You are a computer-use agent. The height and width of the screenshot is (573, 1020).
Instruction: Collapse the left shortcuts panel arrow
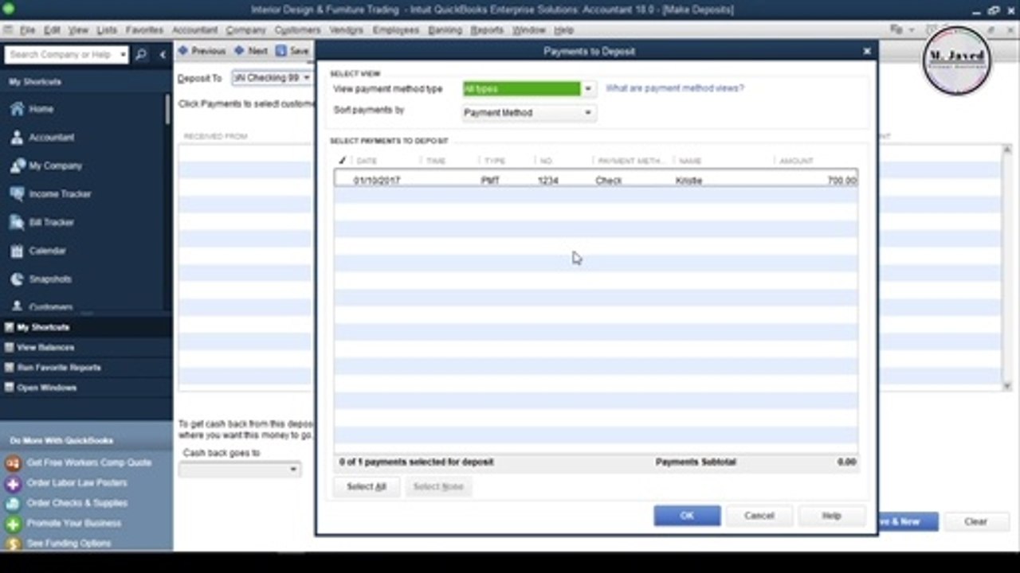click(x=163, y=55)
